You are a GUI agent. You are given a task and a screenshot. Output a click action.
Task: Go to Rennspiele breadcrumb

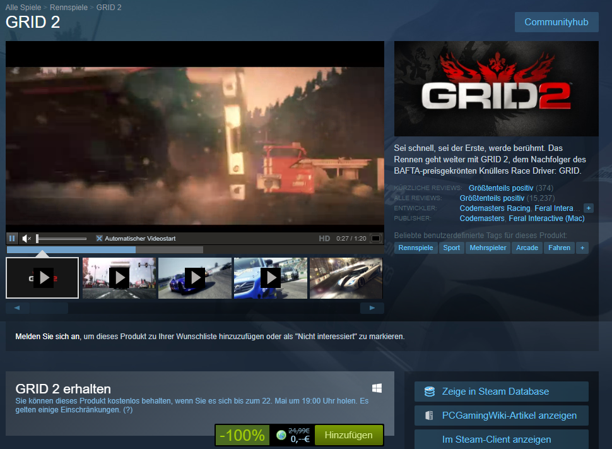[x=69, y=8]
